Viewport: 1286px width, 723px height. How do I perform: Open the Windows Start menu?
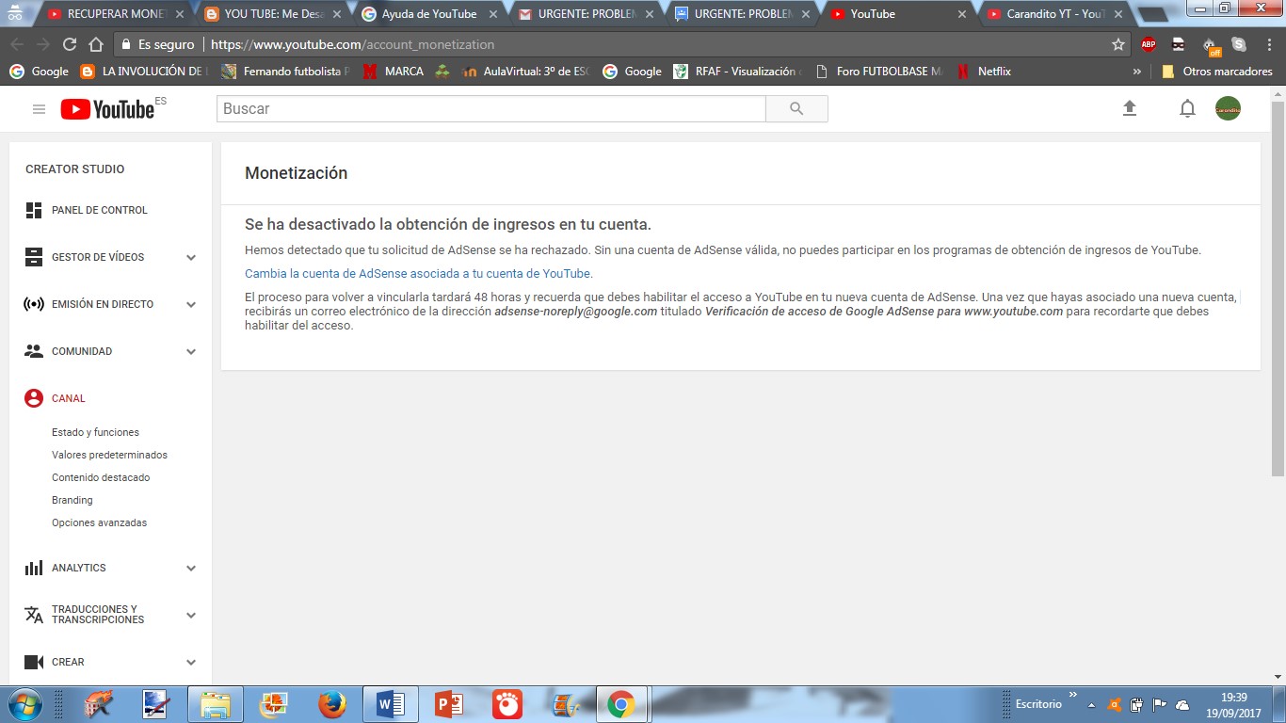24,704
